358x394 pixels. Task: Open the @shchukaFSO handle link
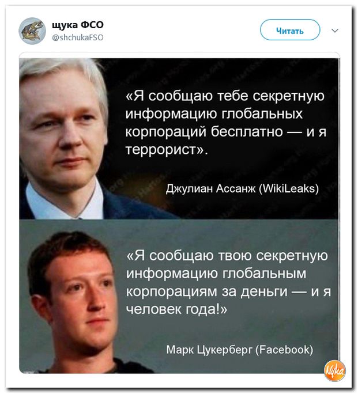coord(78,37)
